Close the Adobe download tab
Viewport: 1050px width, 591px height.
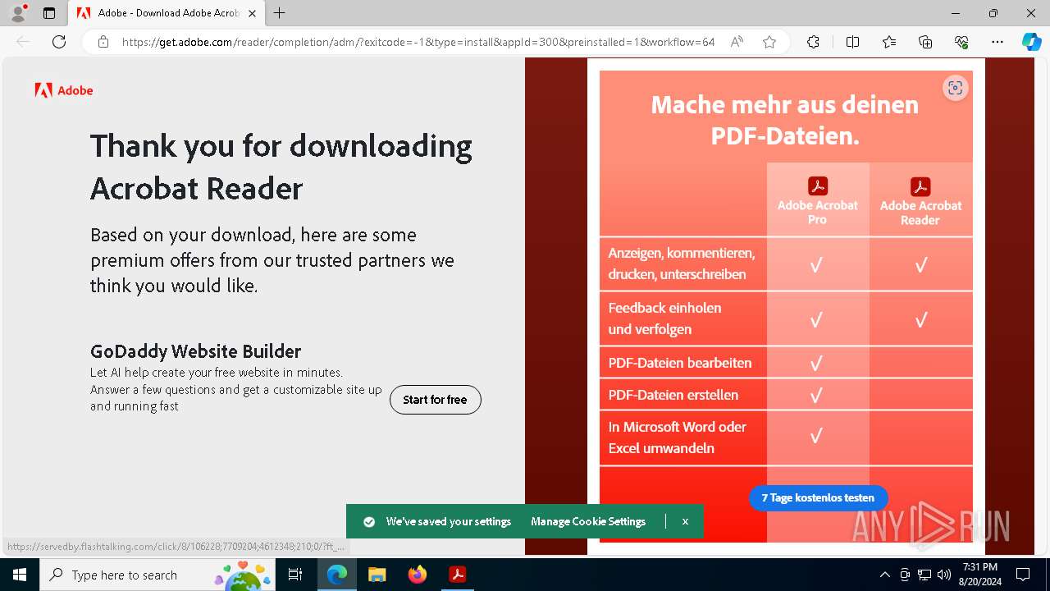[252, 13]
